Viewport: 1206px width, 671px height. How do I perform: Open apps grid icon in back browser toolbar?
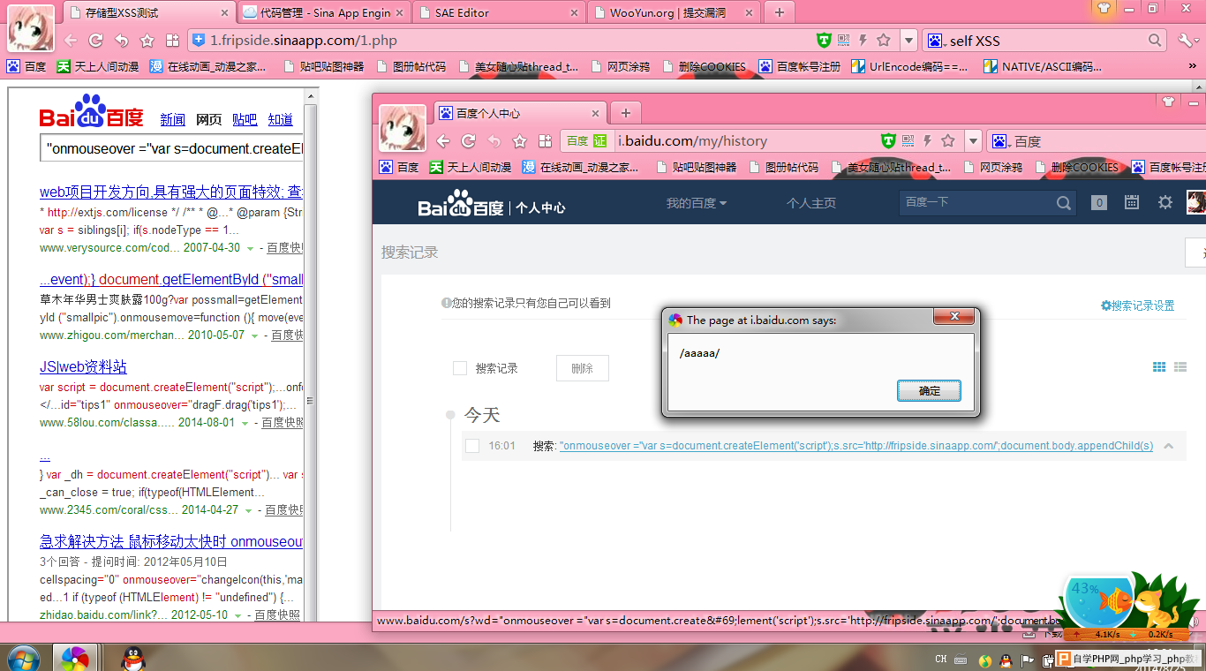click(173, 41)
